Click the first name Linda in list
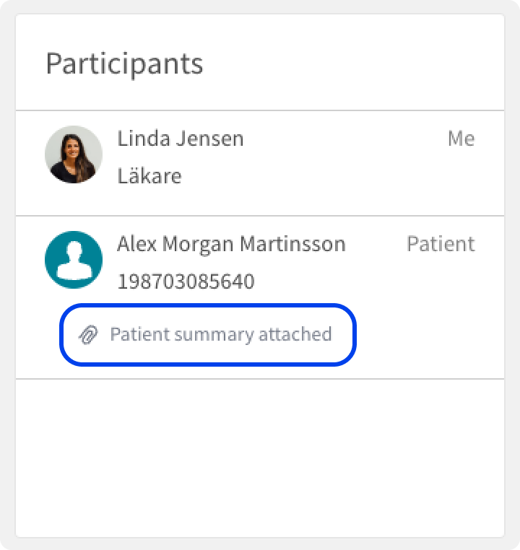 pos(144,139)
